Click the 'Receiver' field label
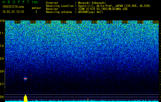 (x=52, y=9)
